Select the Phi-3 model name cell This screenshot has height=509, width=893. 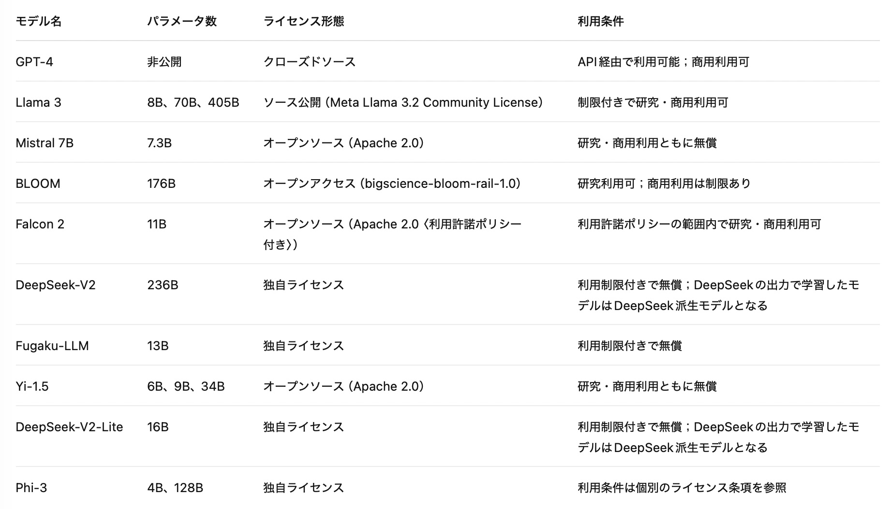tap(31, 488)
